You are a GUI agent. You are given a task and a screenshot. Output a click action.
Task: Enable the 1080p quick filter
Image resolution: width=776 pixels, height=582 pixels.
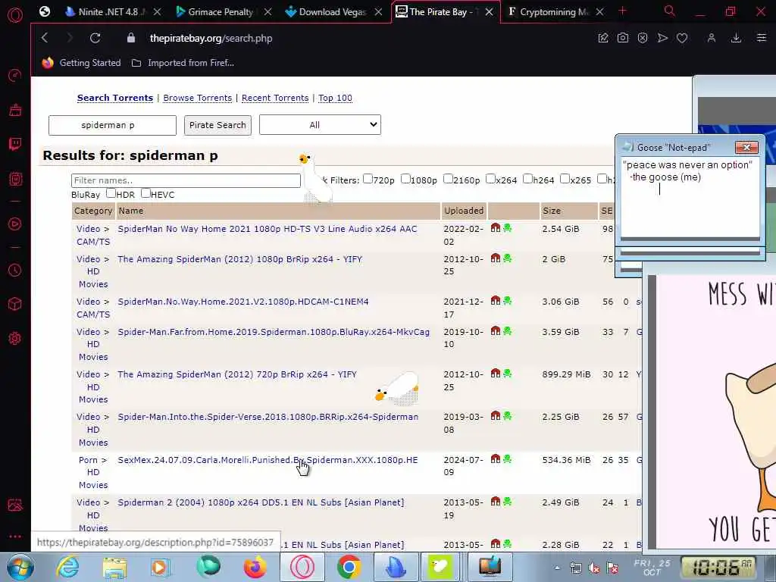[x=405, y=179]
